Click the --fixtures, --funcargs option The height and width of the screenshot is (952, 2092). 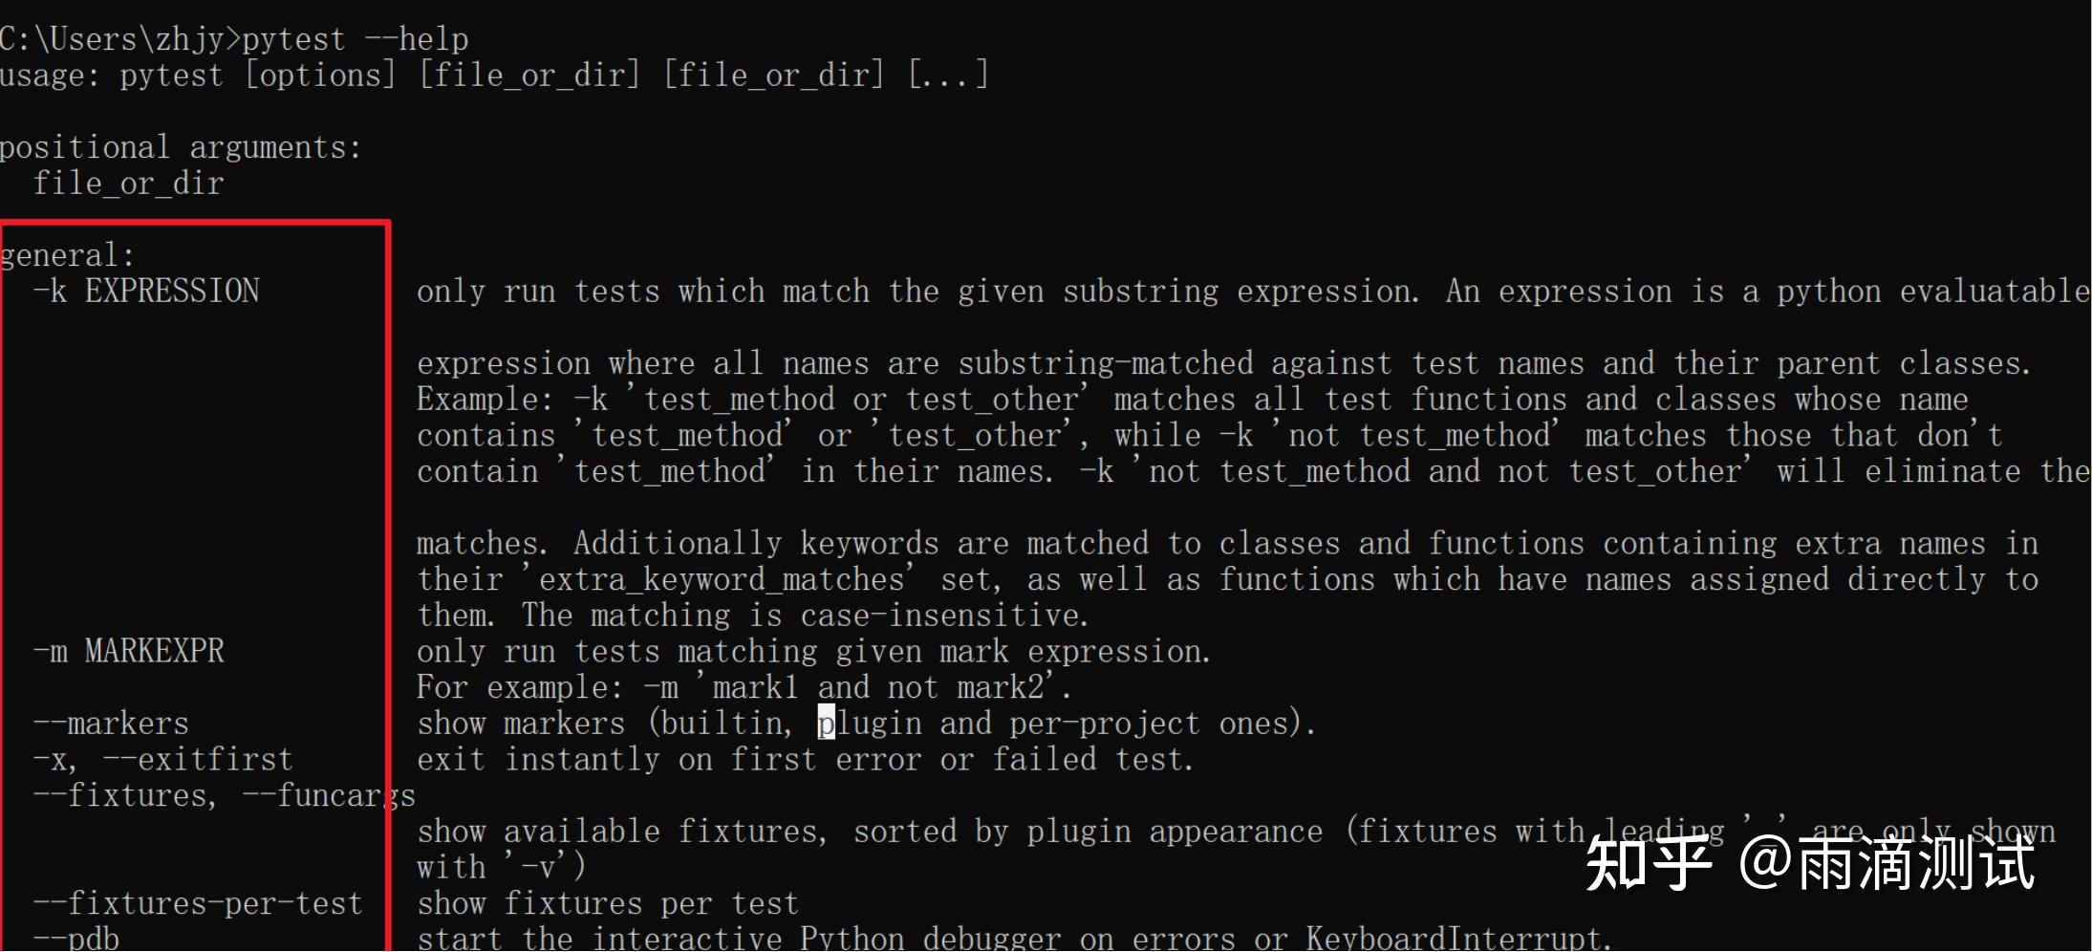225,795
